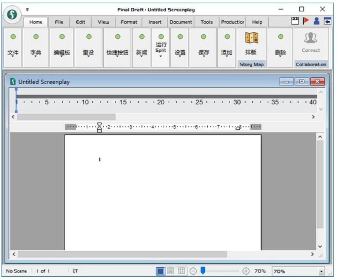Open the 排版 Story Map button
This screenshot has width=338, height=279.
[252, 44]
